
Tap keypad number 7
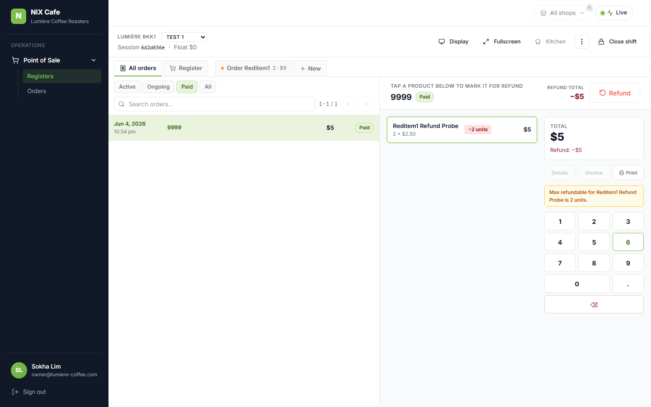pos(560,263)
